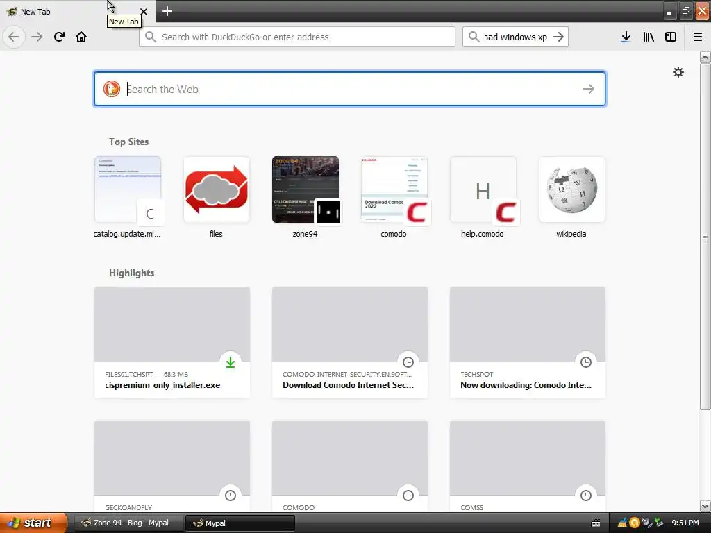Open the catalog.update.mi... top site
Viewport: 711px width, 533px height.
click(128, 198)
